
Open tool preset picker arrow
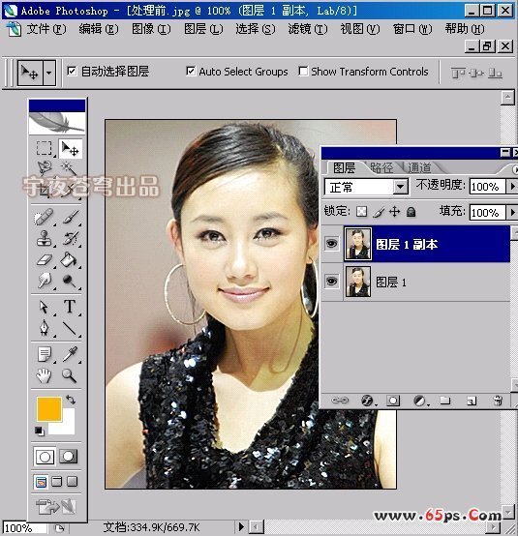click(x=49, y=73)
